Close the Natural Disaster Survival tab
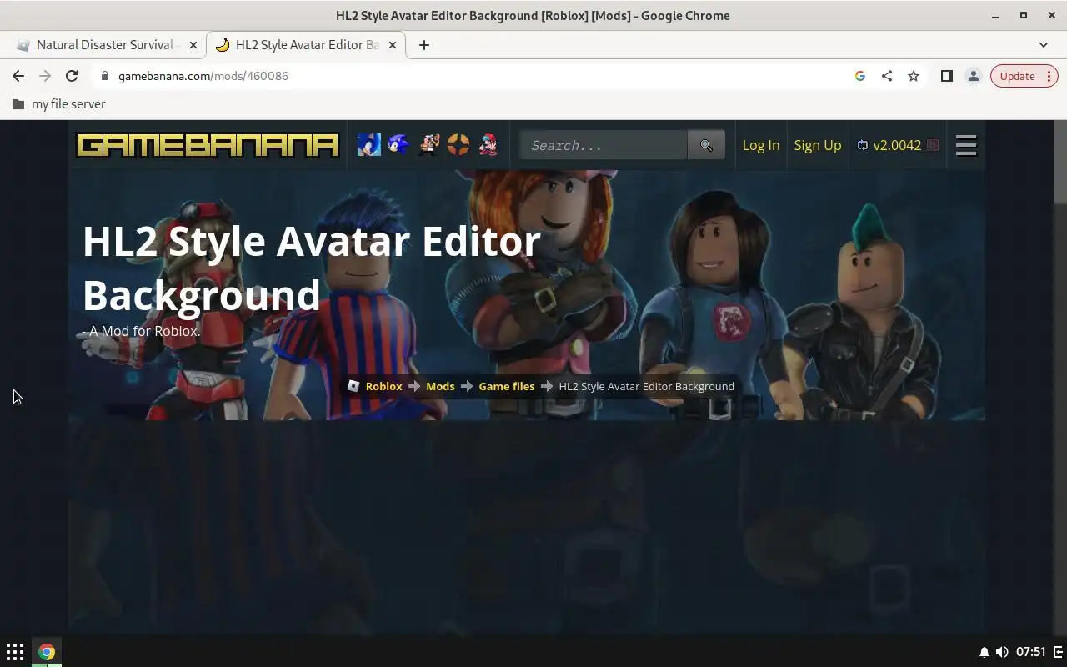This screenshot has width=1067, height=667. tap(193, 45)
